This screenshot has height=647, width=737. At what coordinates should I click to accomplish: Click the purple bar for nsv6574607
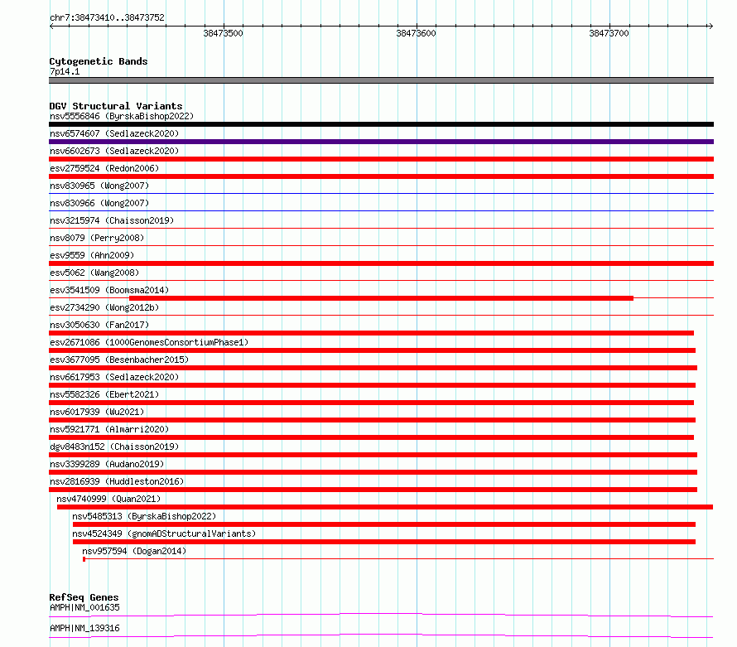point(381,142)
